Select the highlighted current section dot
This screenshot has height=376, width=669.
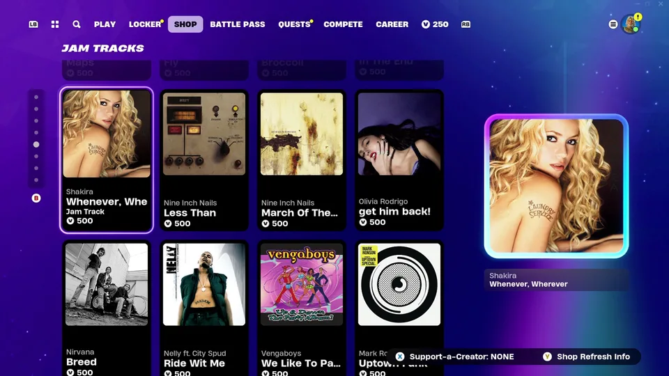pyautogui.click(x=36, y=145)
